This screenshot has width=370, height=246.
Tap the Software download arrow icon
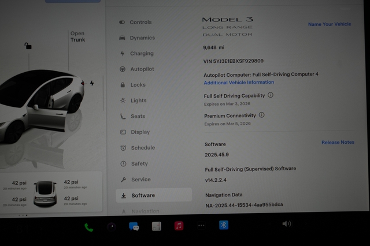coord(124,196)
